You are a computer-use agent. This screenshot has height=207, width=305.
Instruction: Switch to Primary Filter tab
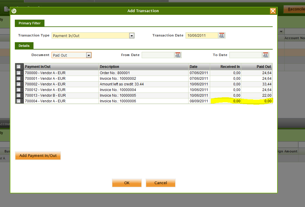(30, 23)
